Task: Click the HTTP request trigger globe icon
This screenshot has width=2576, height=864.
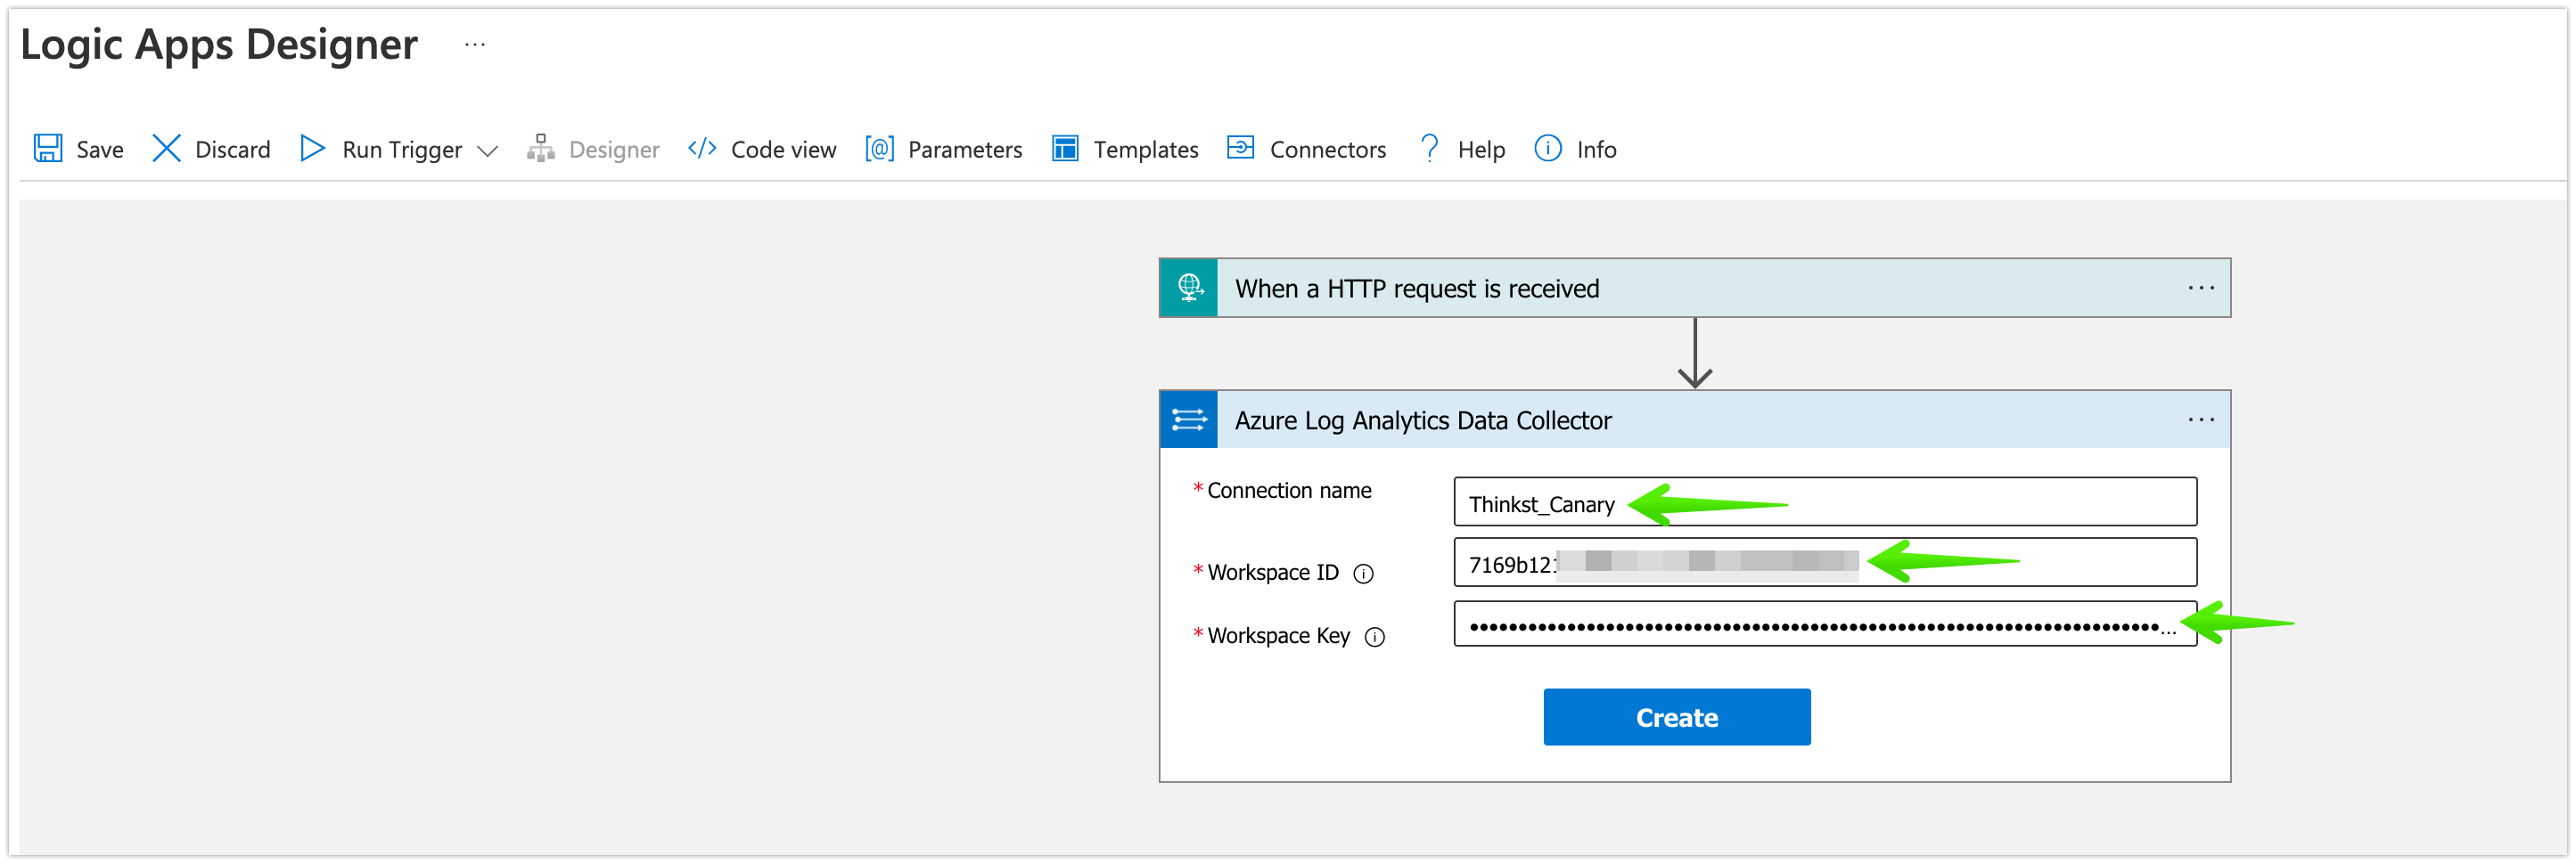Action: tap(1189, 289)
